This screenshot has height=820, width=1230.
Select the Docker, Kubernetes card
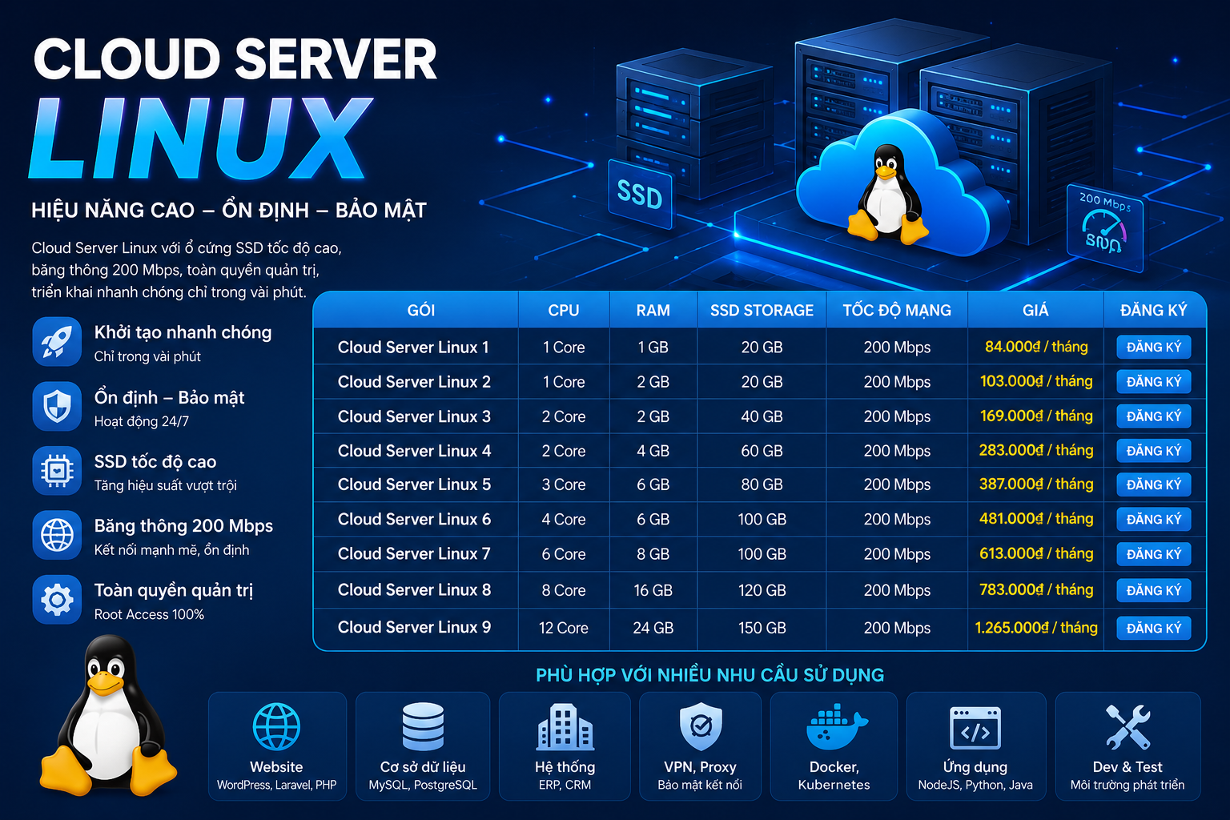point(834,746)
